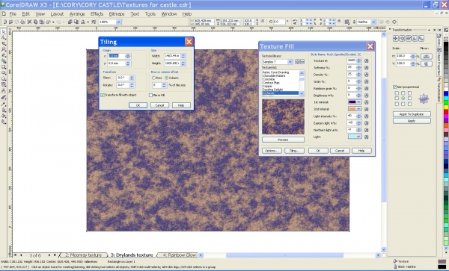Add texture with plus icon beside library
449x271 pixels.
tap(297, 62)
